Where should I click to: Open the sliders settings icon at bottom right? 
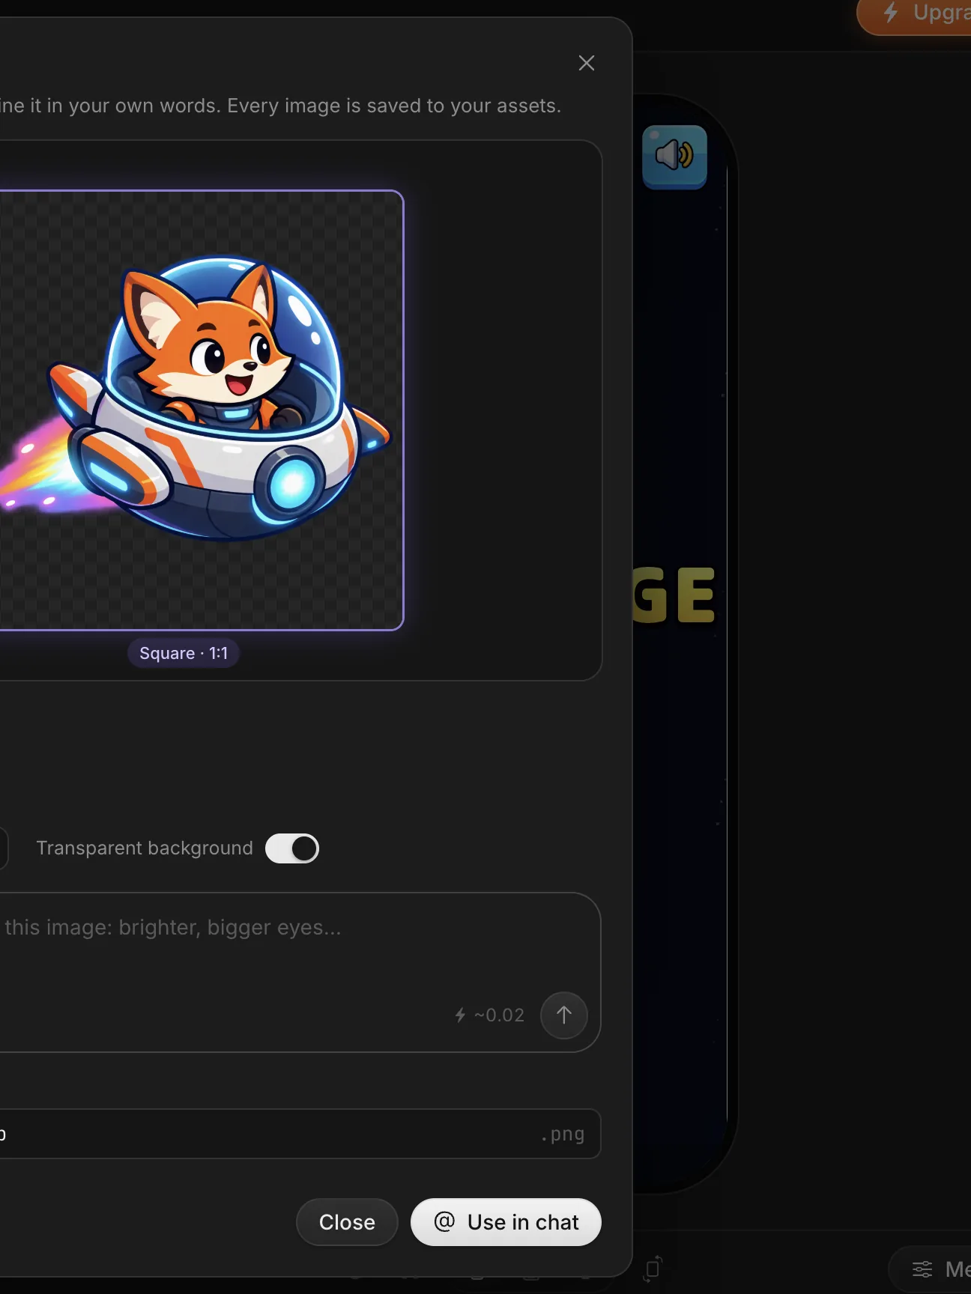[922, 1269]
